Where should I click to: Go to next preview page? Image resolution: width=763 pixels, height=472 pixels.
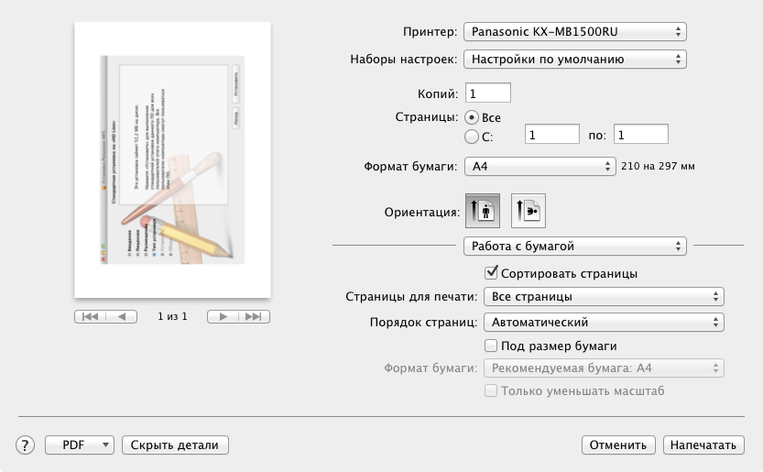(223, 316)
